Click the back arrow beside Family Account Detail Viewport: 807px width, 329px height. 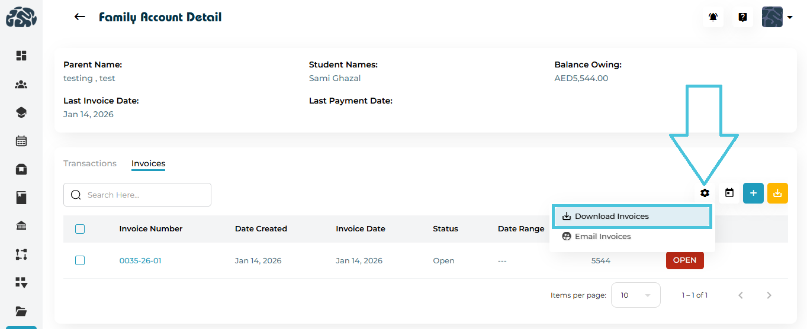coord(80,17)
